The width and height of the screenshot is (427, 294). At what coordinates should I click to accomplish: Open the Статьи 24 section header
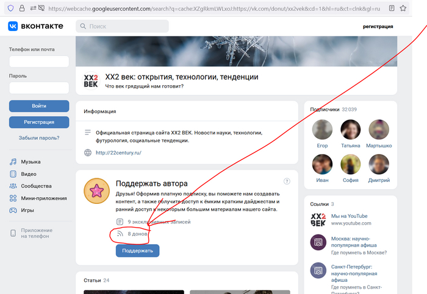click(96, 280)
